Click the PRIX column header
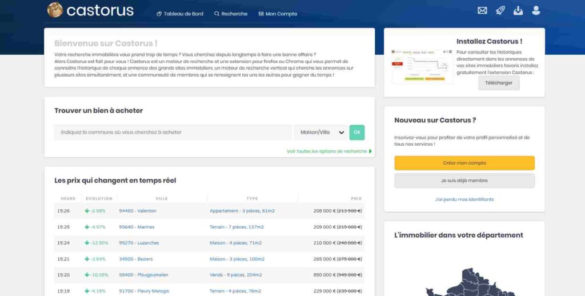The height and width of the screenshot is (296, 585). point(356,199)
